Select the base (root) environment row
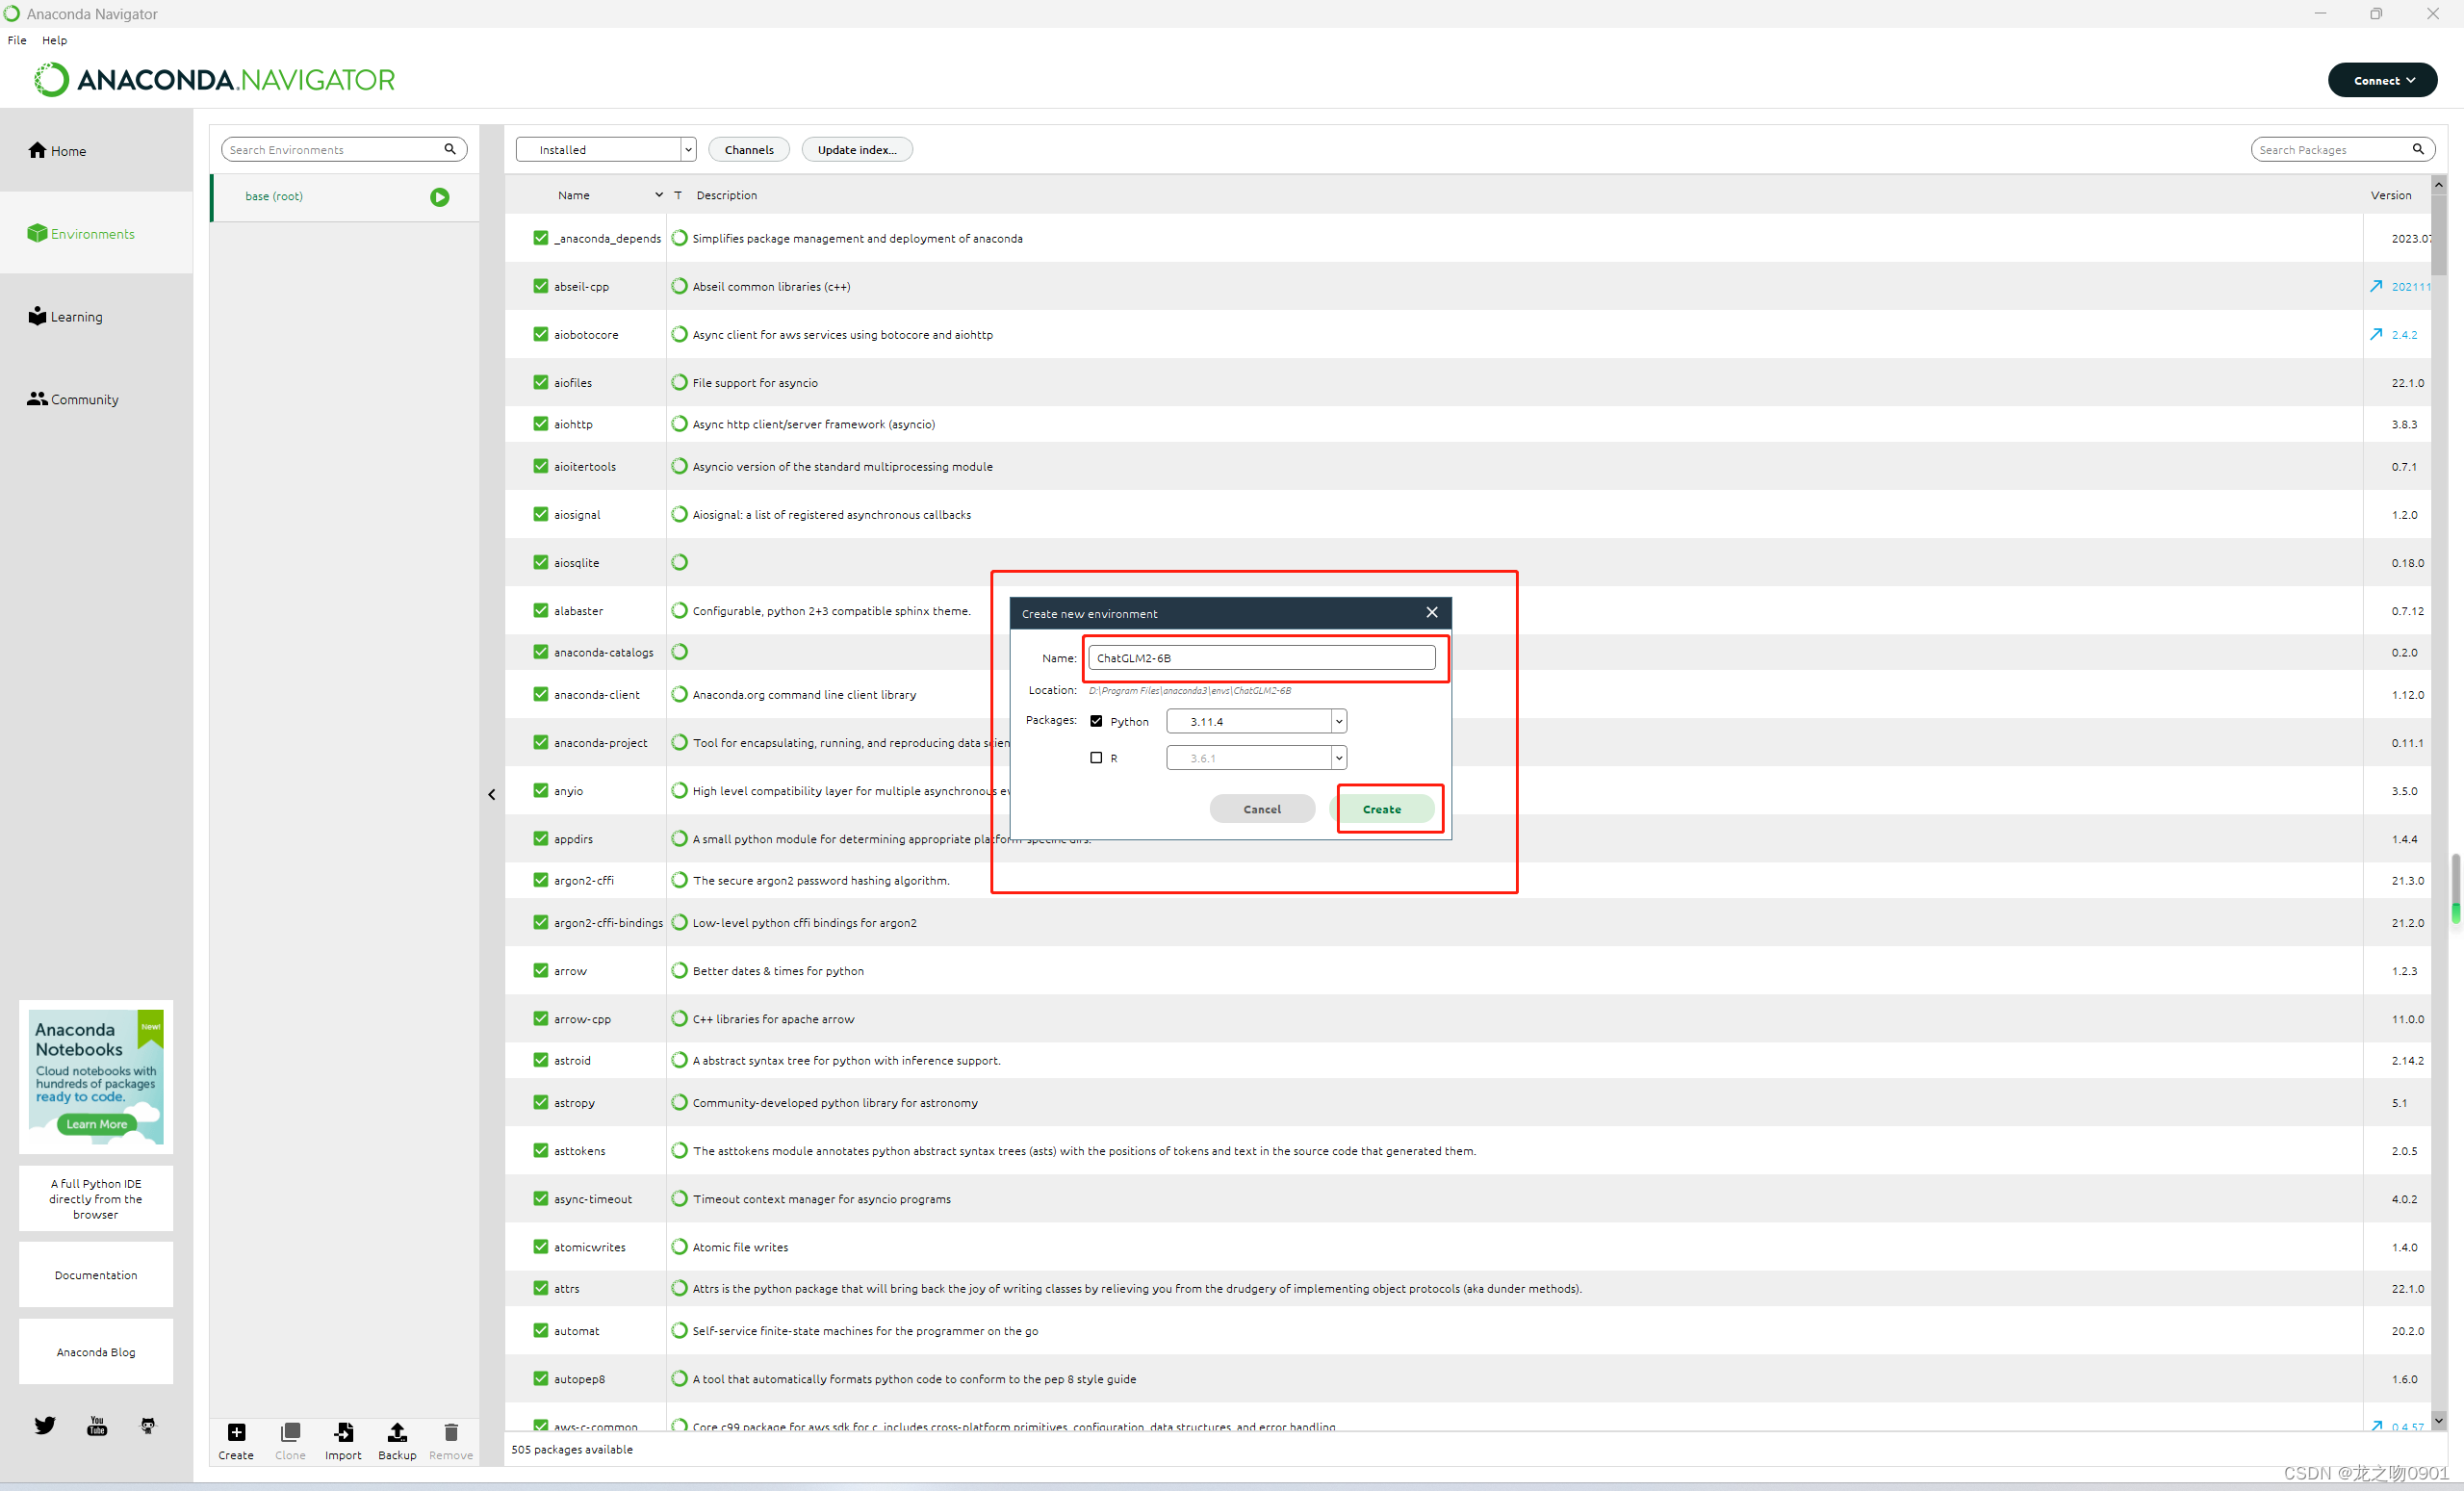Image resolution: width=2464 pixels, height=1491 pixels. click(x=345, y=197)
